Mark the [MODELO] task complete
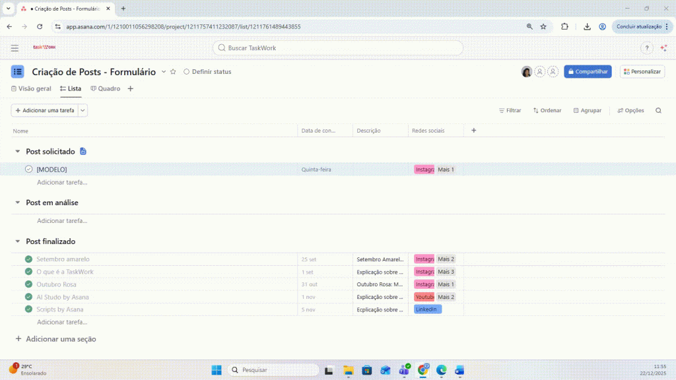The height and width of the screenshot is (380, 676). (29, 170)
